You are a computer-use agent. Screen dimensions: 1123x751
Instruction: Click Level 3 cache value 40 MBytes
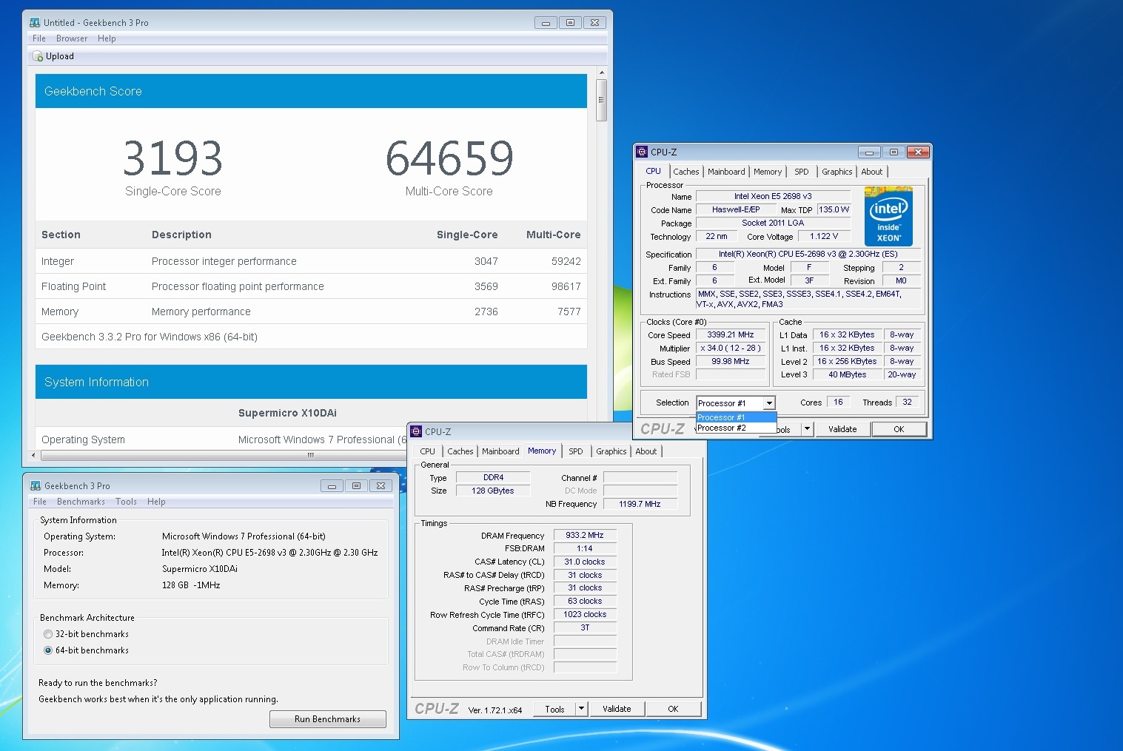click(x=847, y=374)
